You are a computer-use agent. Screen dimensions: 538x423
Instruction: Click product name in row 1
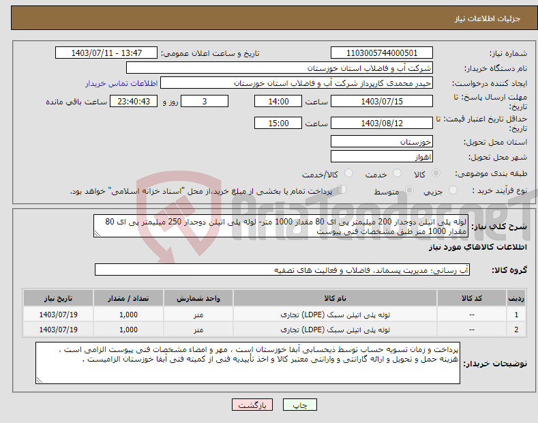pyautogui.click(x=335, y=315)
